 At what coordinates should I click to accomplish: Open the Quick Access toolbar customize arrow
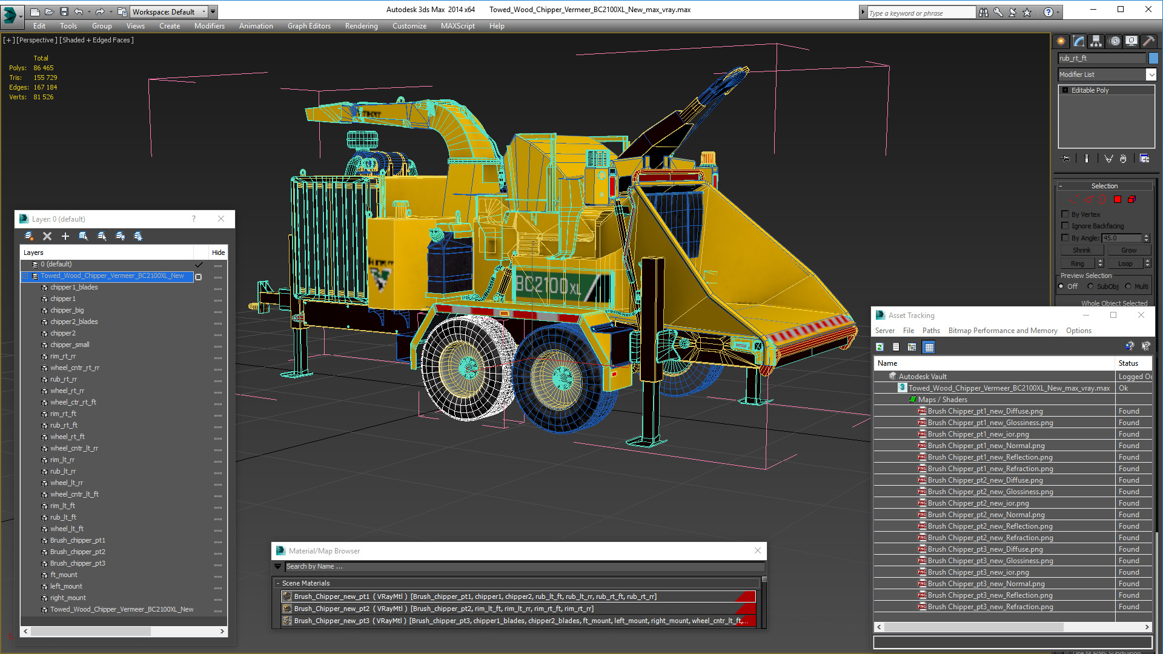click(x=213, y=12)
